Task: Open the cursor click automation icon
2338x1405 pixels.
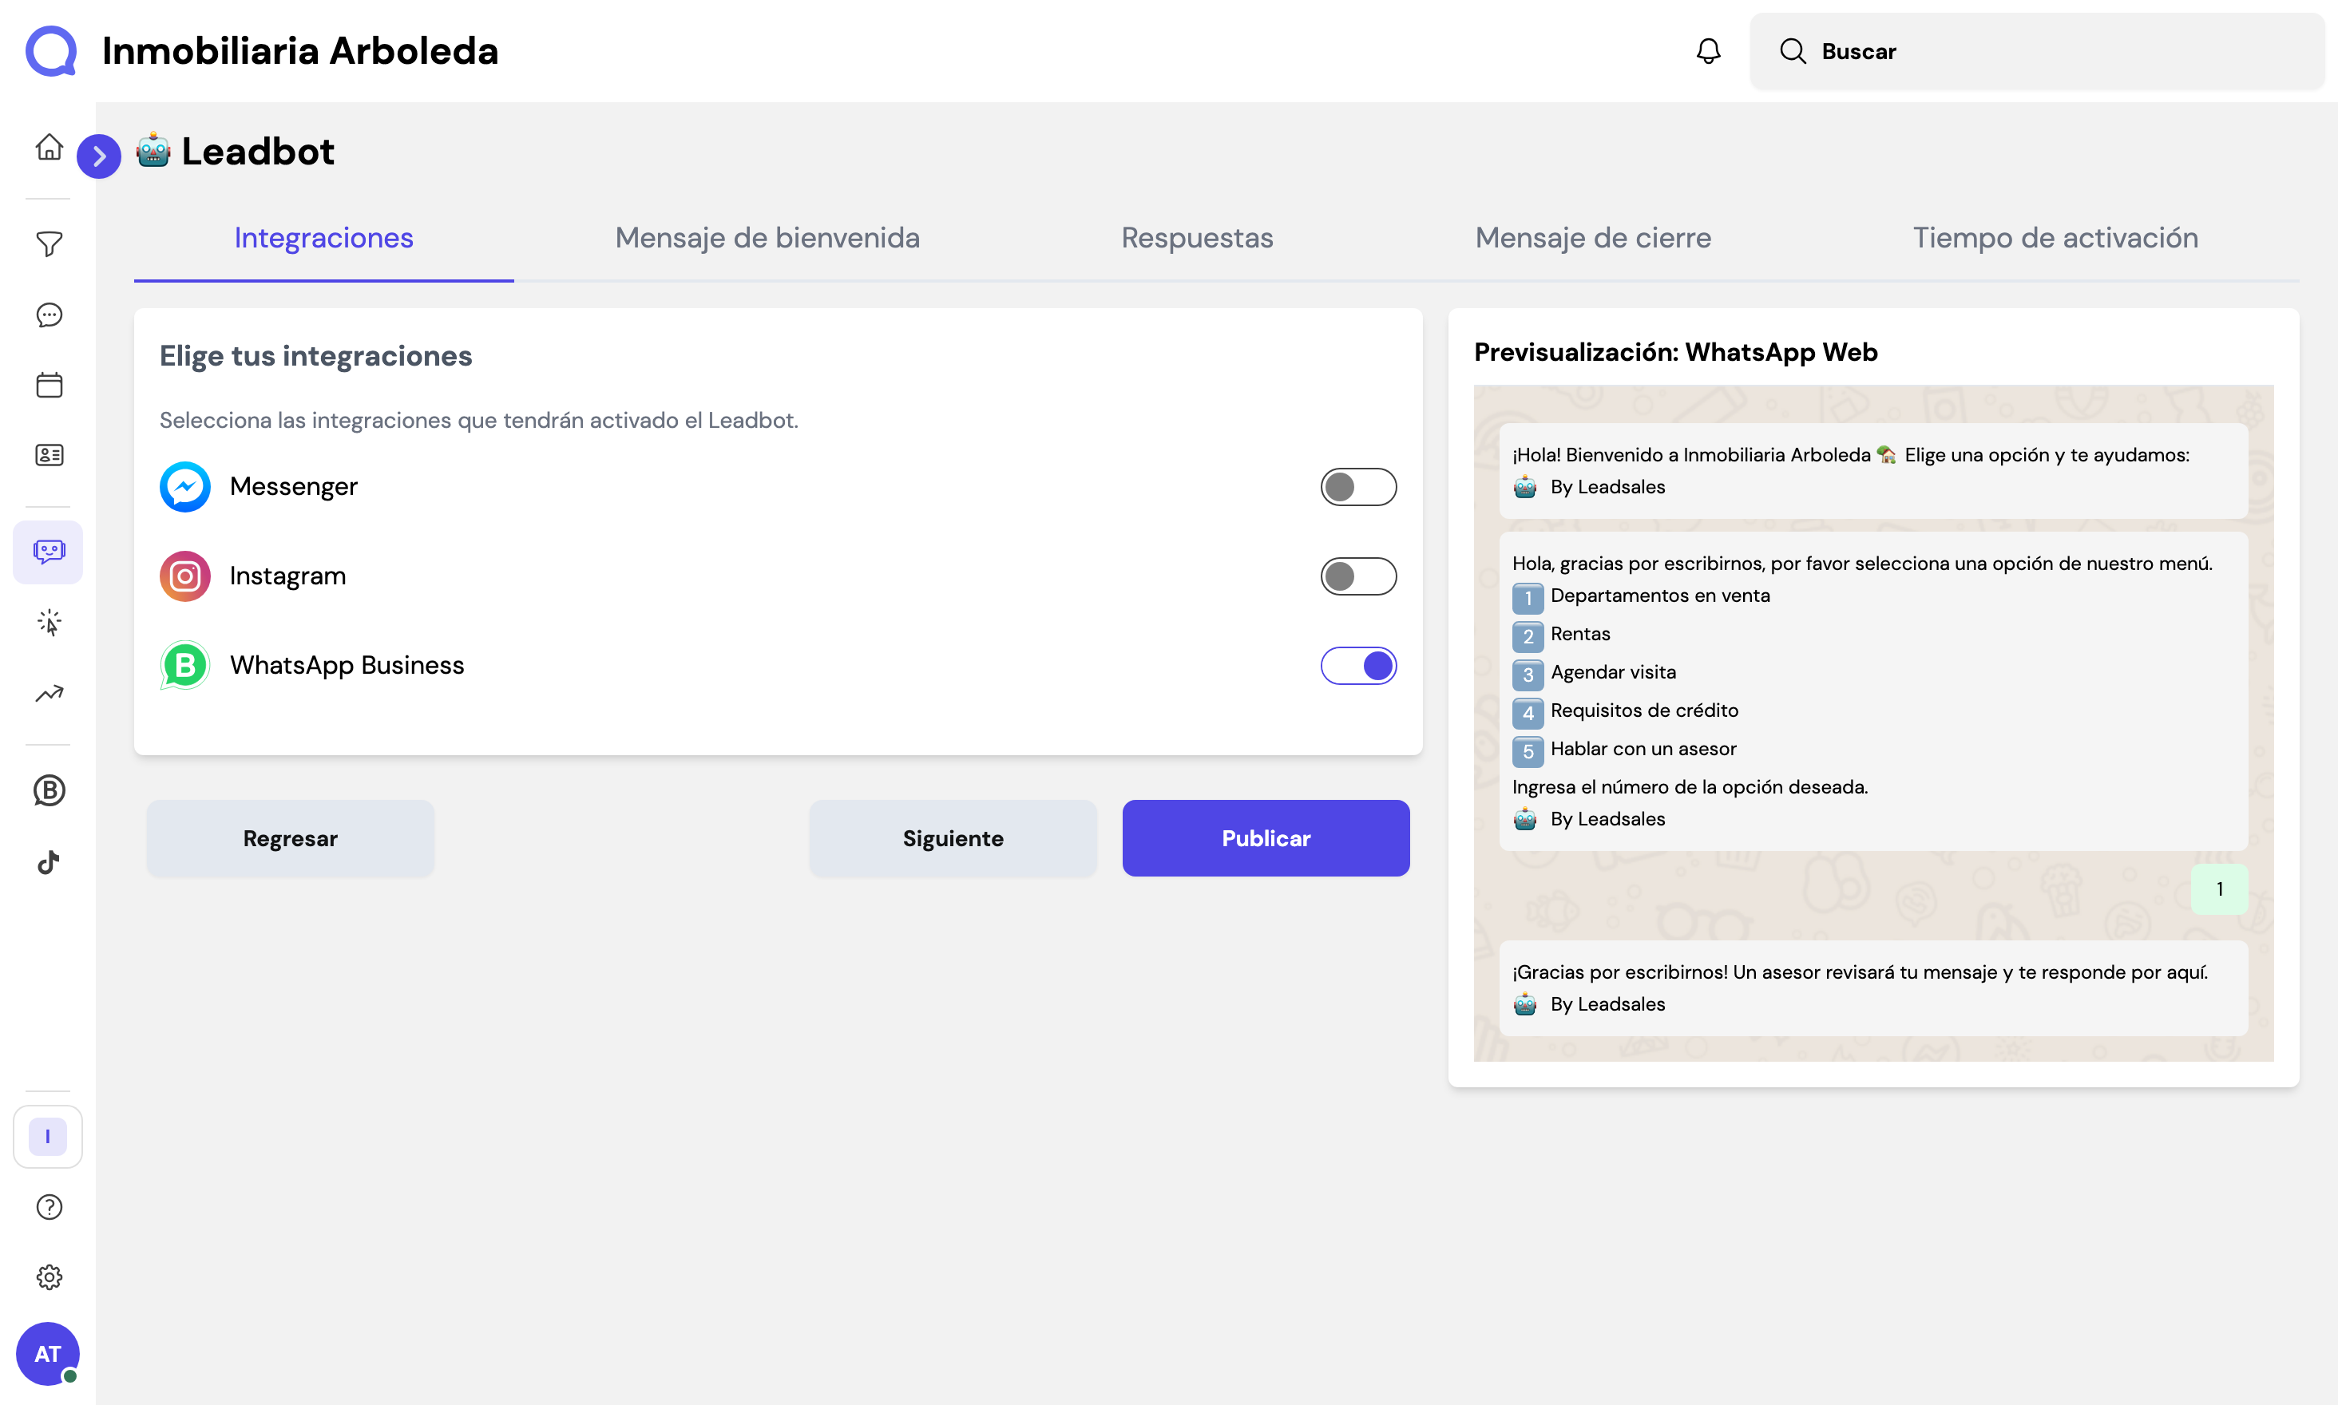Action: point(50,623)
